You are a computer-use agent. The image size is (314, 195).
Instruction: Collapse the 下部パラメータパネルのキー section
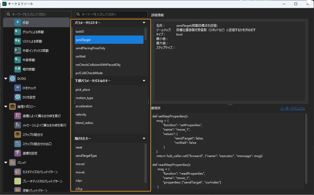click(x=144, y=81)
